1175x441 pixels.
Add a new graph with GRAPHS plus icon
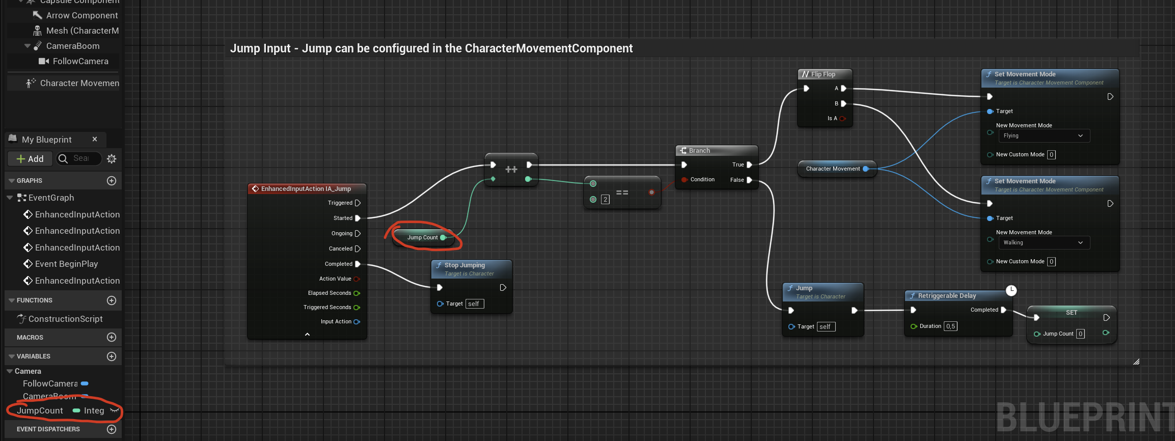click(112, 181)
